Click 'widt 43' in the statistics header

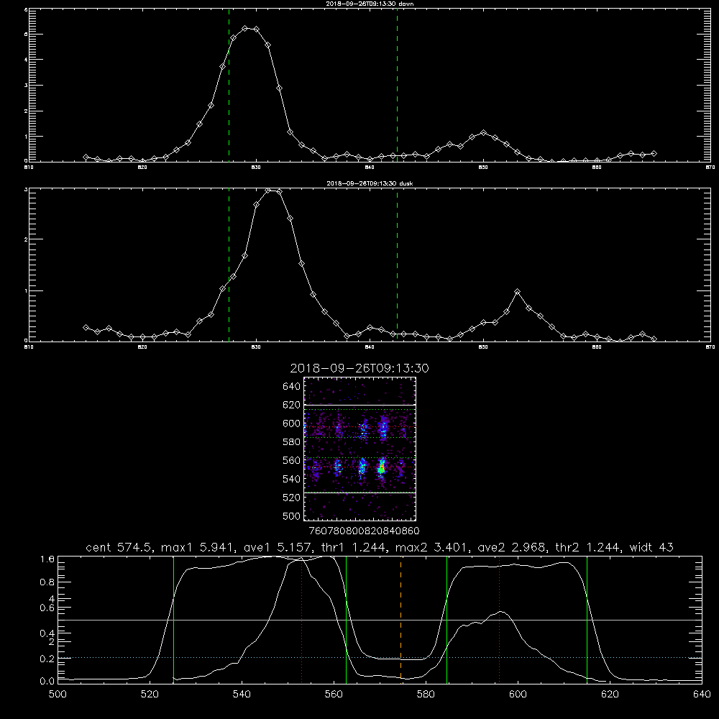click(651, 547)
